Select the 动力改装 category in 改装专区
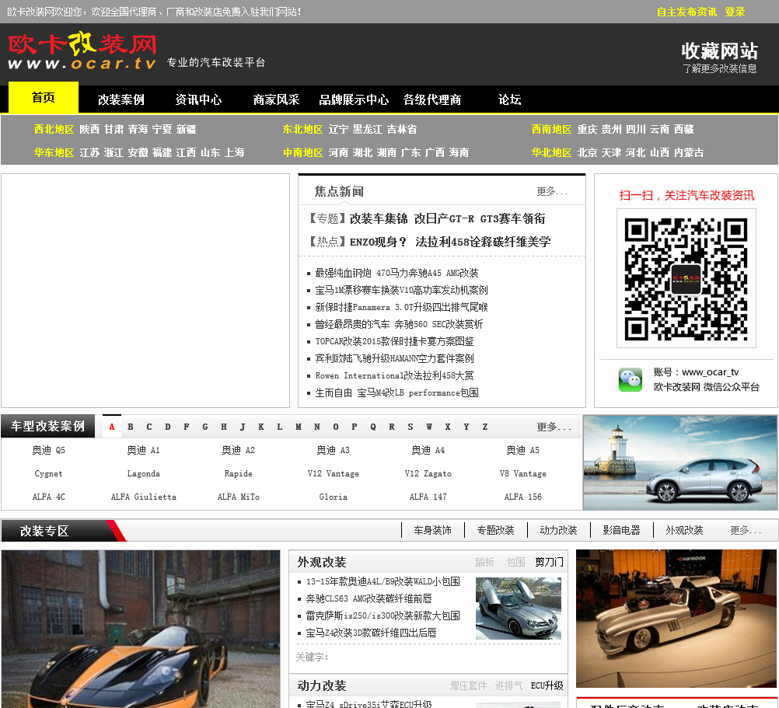Image resolution: width=779 pixels, height=708 pixels. 558,530
